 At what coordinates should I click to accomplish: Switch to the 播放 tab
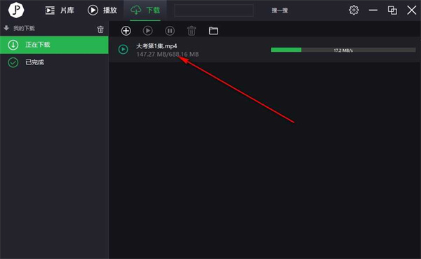click(102, 10)
